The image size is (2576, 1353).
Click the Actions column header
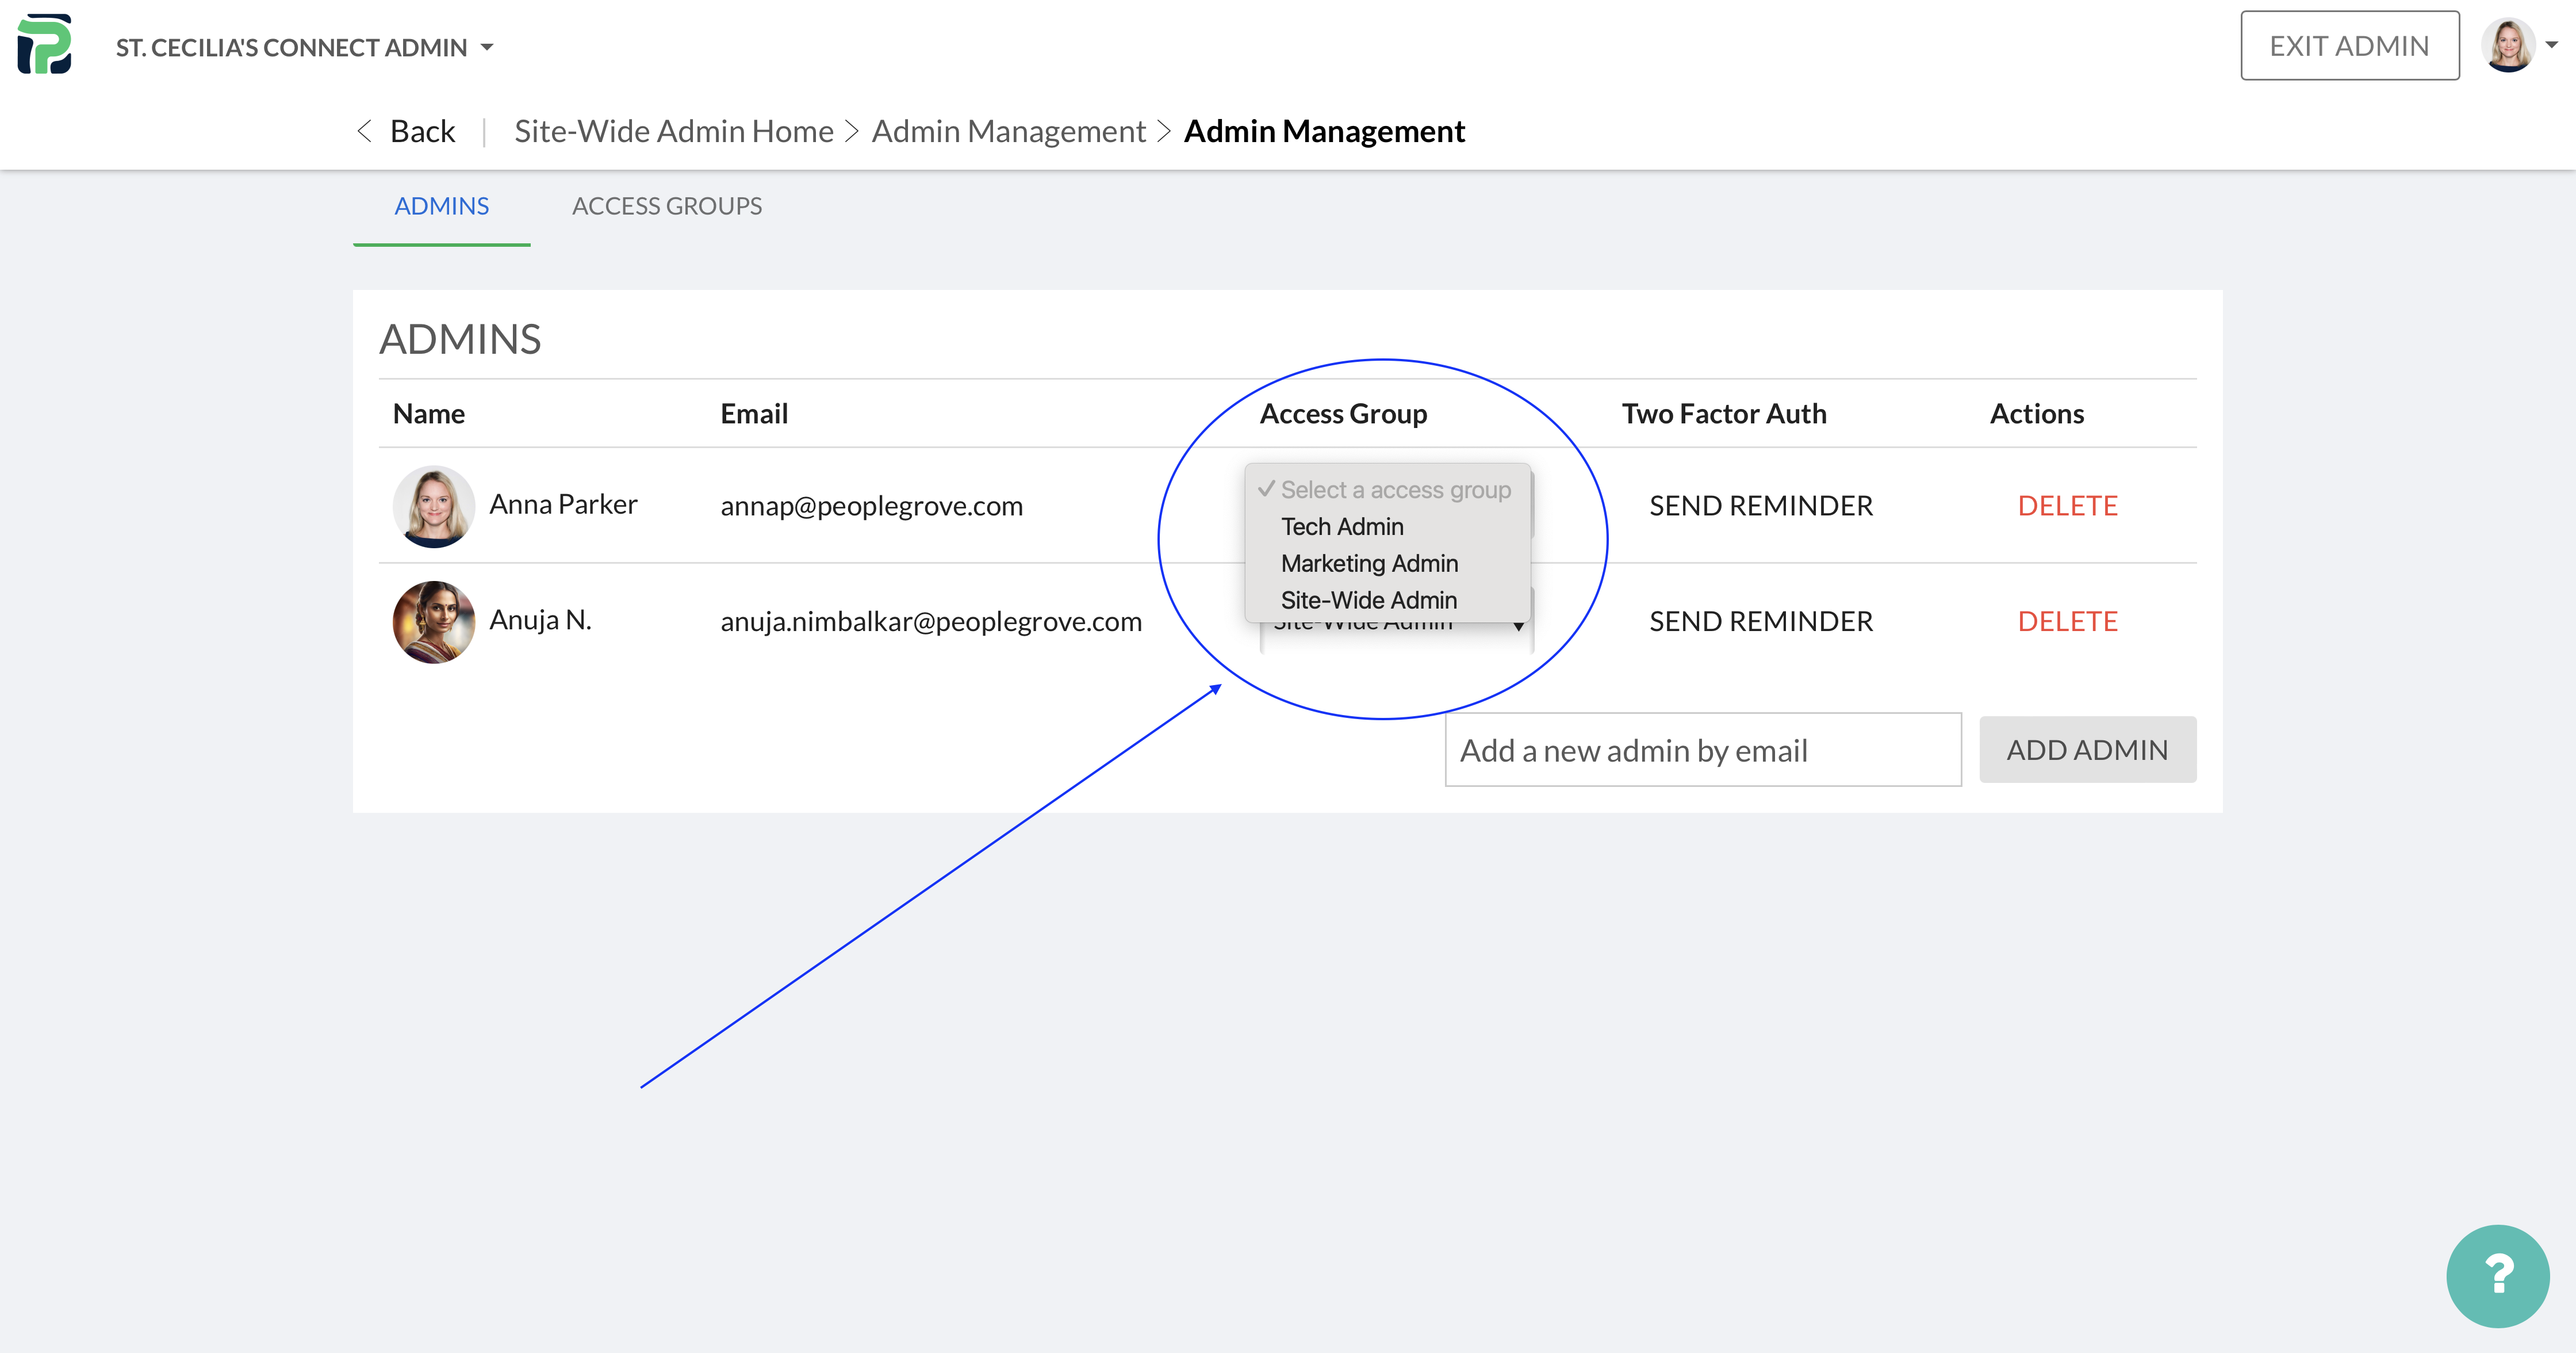(2036, 414)
